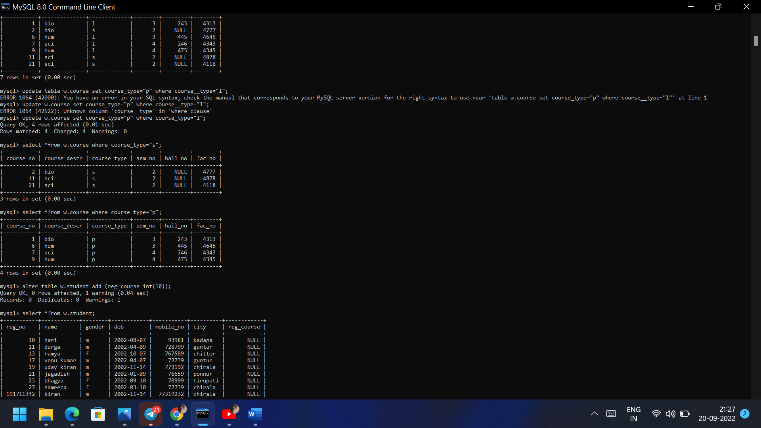
Task: Launch Microsoft Edge from the taskbar
Action: [x=72, y=414]
